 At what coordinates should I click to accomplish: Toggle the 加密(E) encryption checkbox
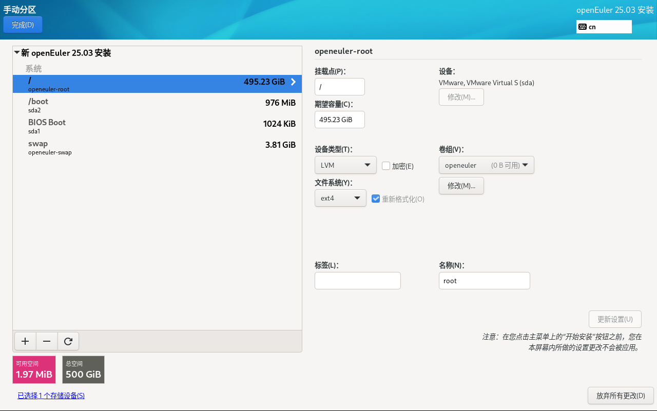(x=386, y=166)
